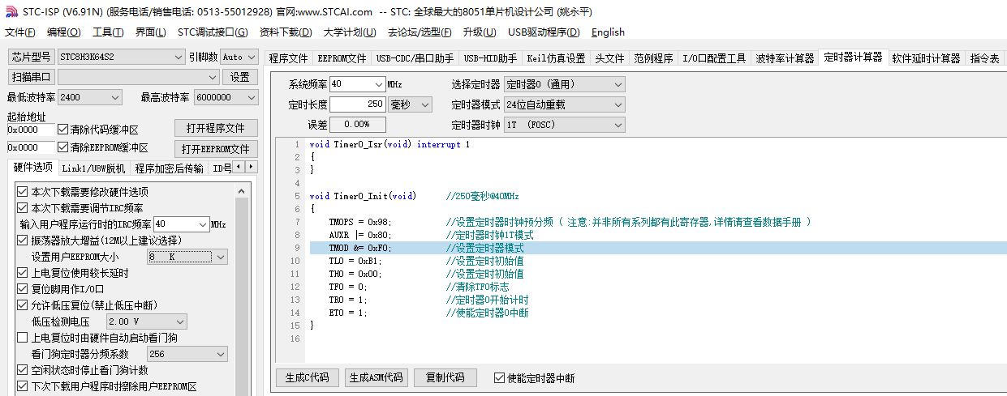Switch to the EEPROM文件 tab
Screen dimensions: 1007x396
[342, 58]
